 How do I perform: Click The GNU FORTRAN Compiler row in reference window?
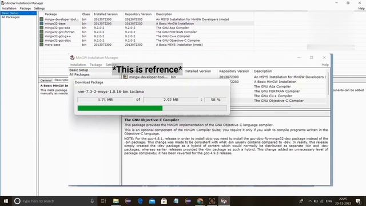pos(277,92)
